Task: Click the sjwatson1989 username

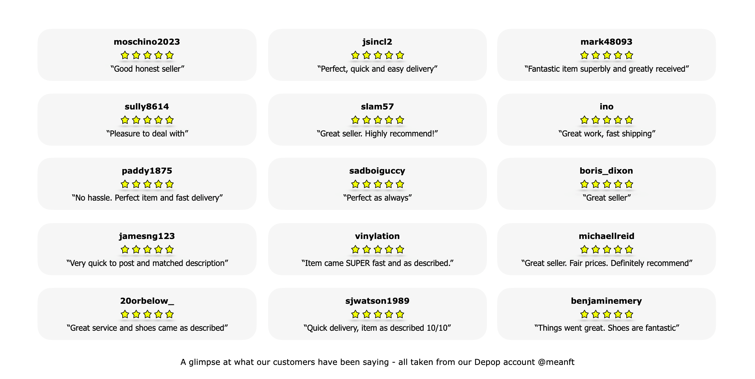Action: (377, 301)
